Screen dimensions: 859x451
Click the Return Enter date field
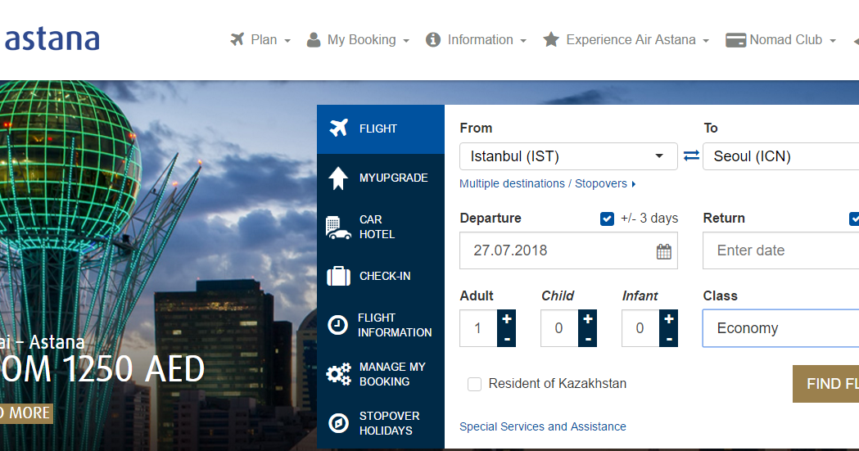[780, 250]
